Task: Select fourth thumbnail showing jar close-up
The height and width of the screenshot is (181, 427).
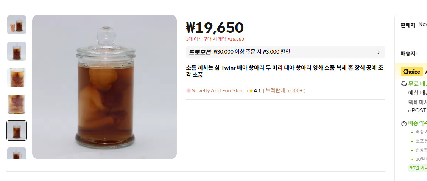Action: pyautogui.click(x=17, y=104)
